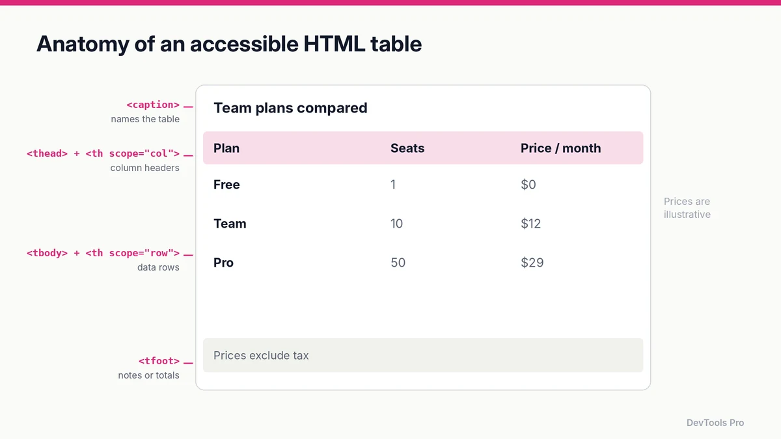Click the '$12' price cell
The image size is (781, 439).
point(531,224)
